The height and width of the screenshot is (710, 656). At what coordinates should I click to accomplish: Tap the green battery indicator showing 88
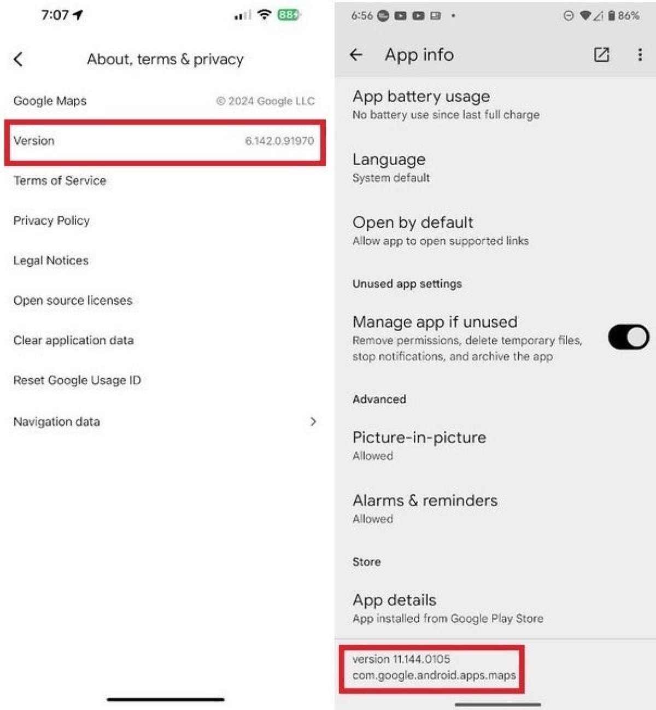coord(289,15)
